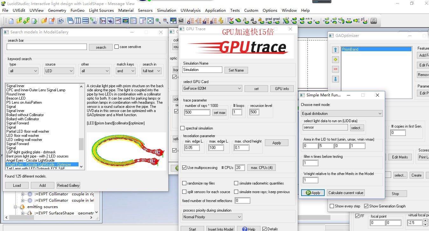Click the set max rays button
This screenshot has height=231, width=429.
[219, 112]
